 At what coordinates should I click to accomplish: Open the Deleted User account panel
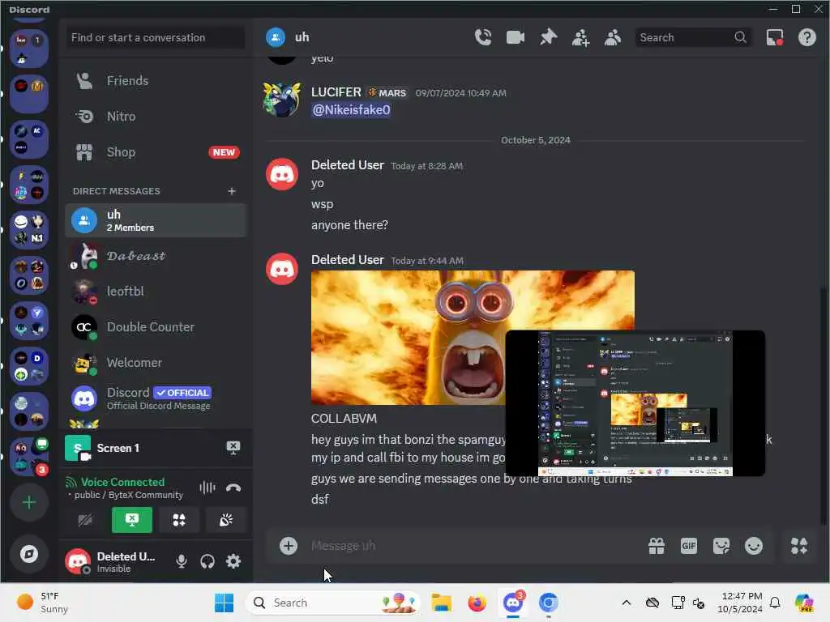pyautogui.click(x=113, y=562)
